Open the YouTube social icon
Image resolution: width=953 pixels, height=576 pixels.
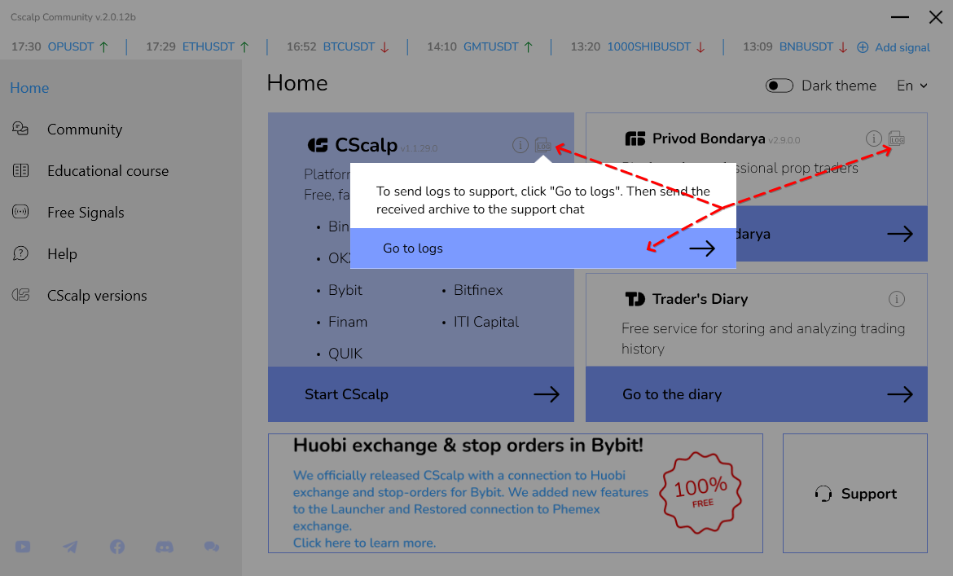23,547
